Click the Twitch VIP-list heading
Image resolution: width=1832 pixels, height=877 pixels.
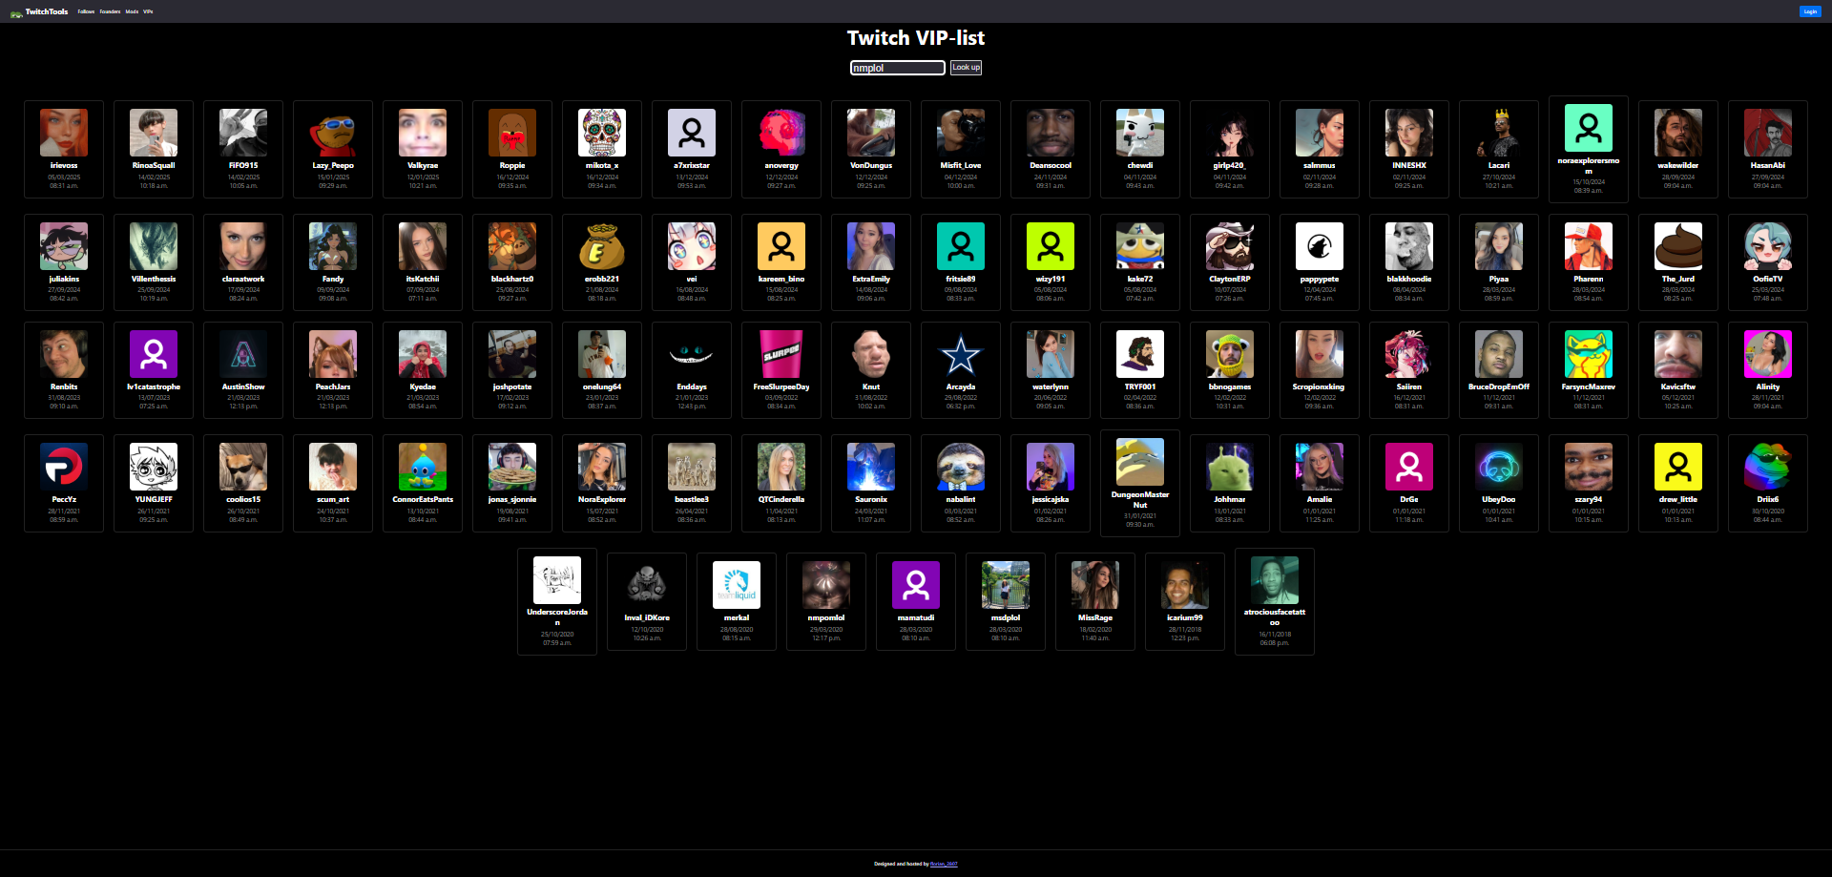(x=916, y=38)
